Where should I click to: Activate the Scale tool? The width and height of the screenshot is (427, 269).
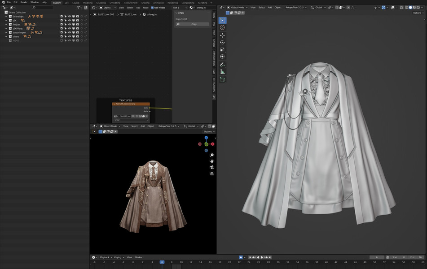point(222,49)
